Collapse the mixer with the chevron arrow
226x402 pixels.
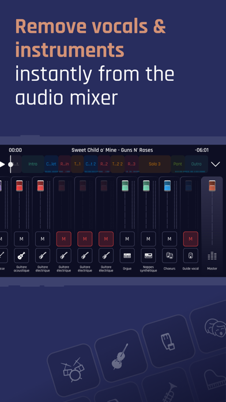coord(216,164)
